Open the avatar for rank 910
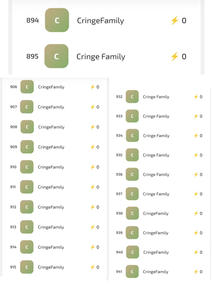This screenshot has height=298, width=213. [x=27, y=167]
